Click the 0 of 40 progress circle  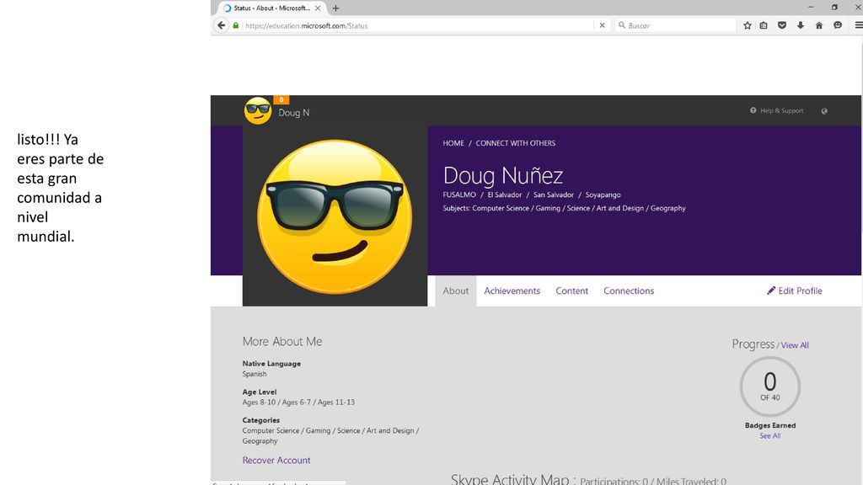point(770,387)
